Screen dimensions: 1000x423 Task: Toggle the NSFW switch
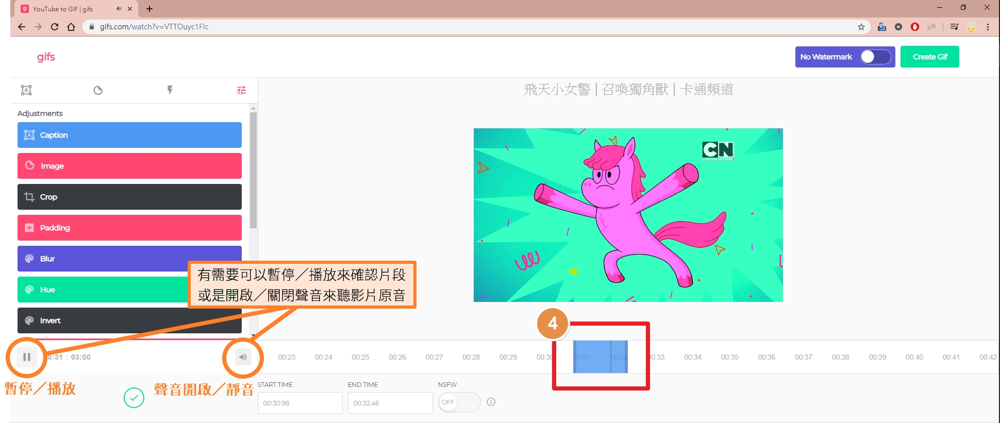[459, 402]
